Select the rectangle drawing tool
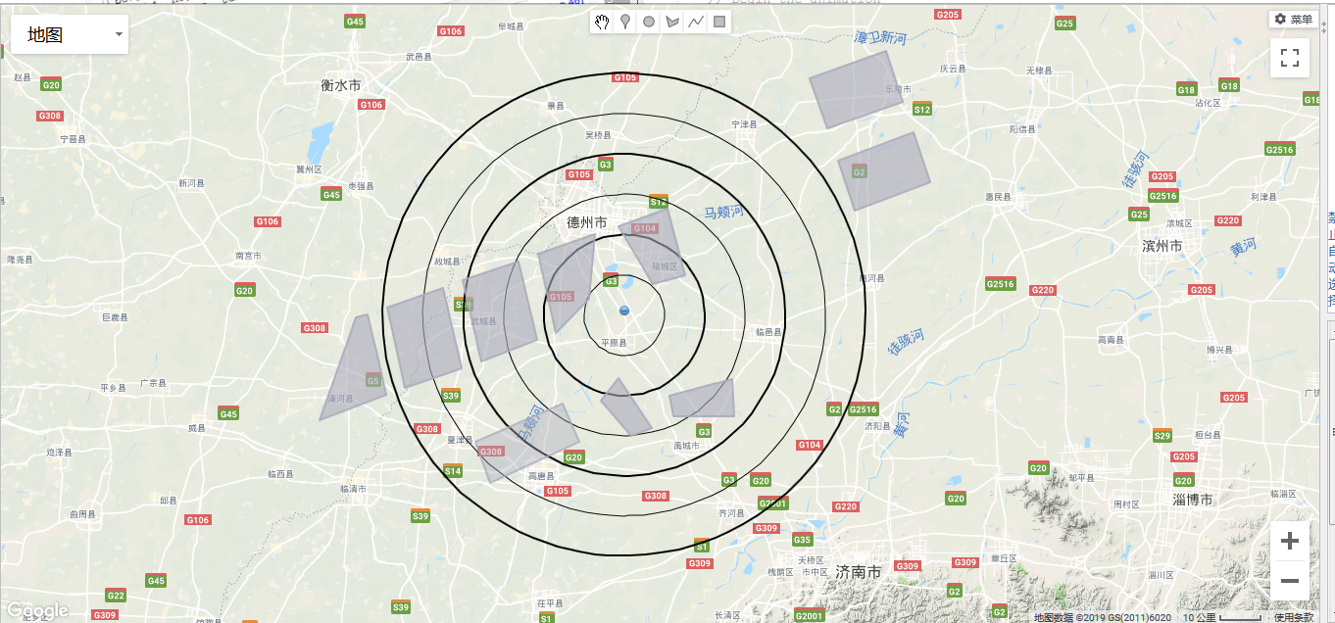The image size is (1335, 623). [719, 22]
